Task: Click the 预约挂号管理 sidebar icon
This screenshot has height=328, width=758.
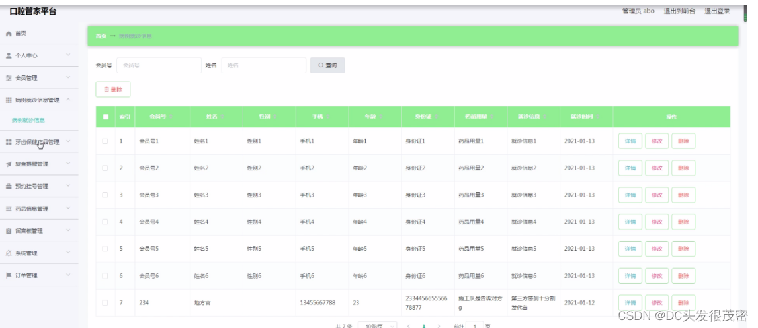Action: [8, 186]
